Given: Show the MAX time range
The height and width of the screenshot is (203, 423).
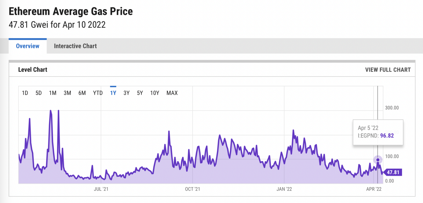Looking at the screenshot, I should click(172, 93).
